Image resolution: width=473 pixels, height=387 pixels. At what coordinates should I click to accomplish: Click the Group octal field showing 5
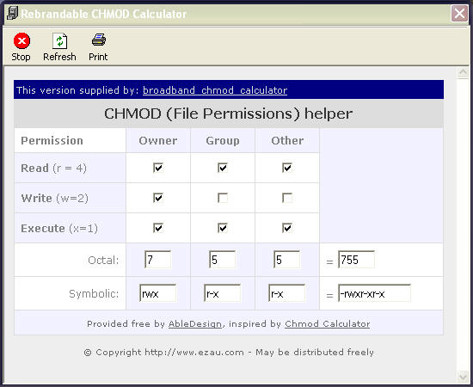click(x=223, y=260)
